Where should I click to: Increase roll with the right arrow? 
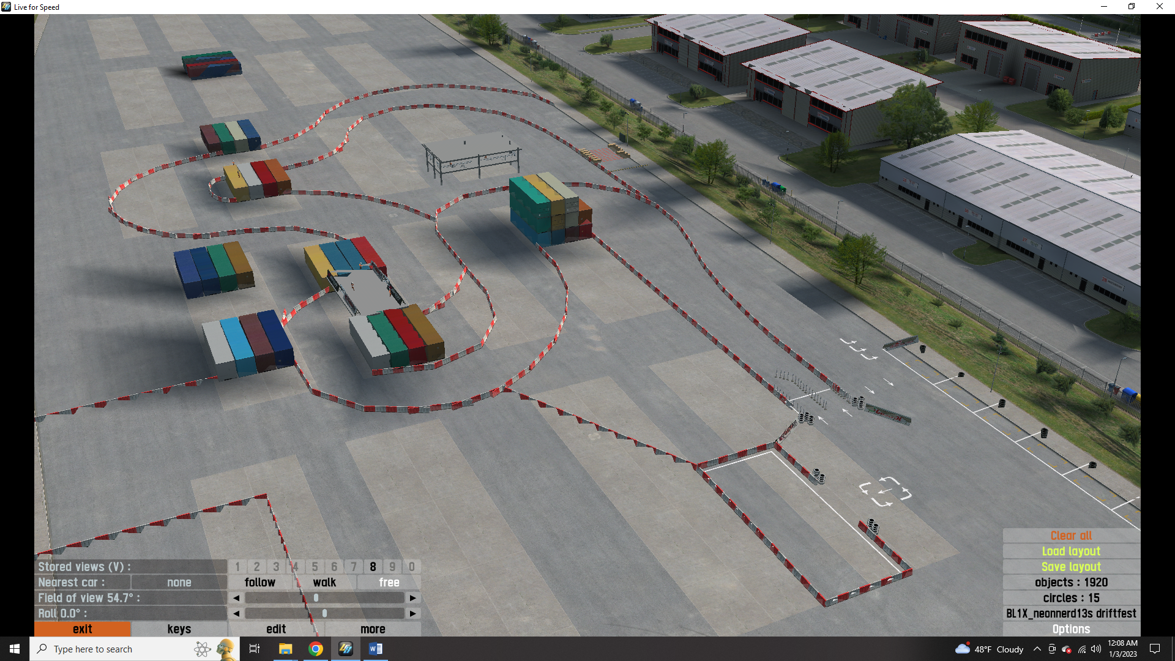tap(413, 613)
